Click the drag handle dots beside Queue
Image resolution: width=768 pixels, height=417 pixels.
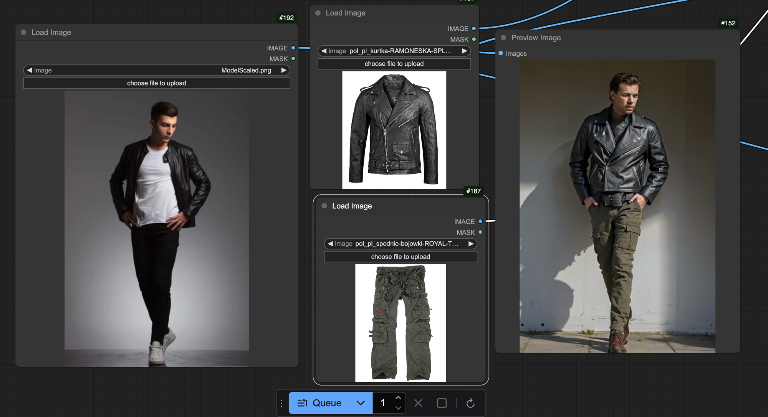pyautogui.click(x=281, y=403)
